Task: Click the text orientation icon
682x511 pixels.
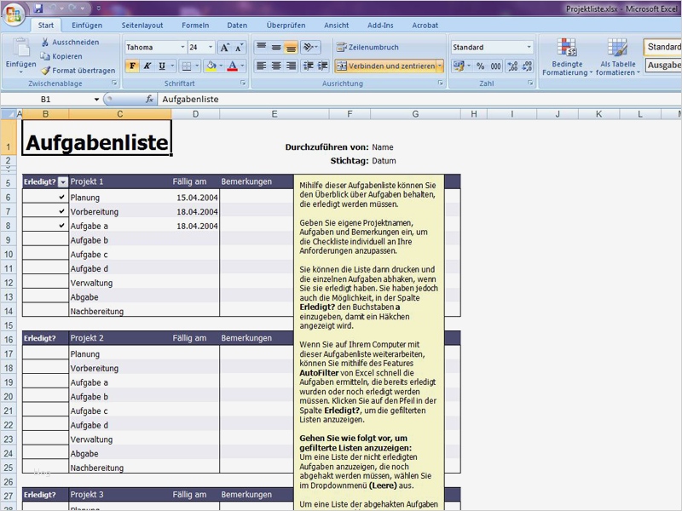Action: tap(308, 47)
